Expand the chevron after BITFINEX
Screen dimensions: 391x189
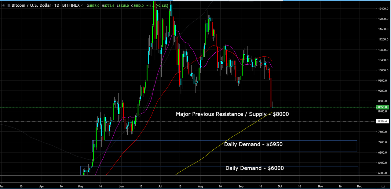pos(82,5)
